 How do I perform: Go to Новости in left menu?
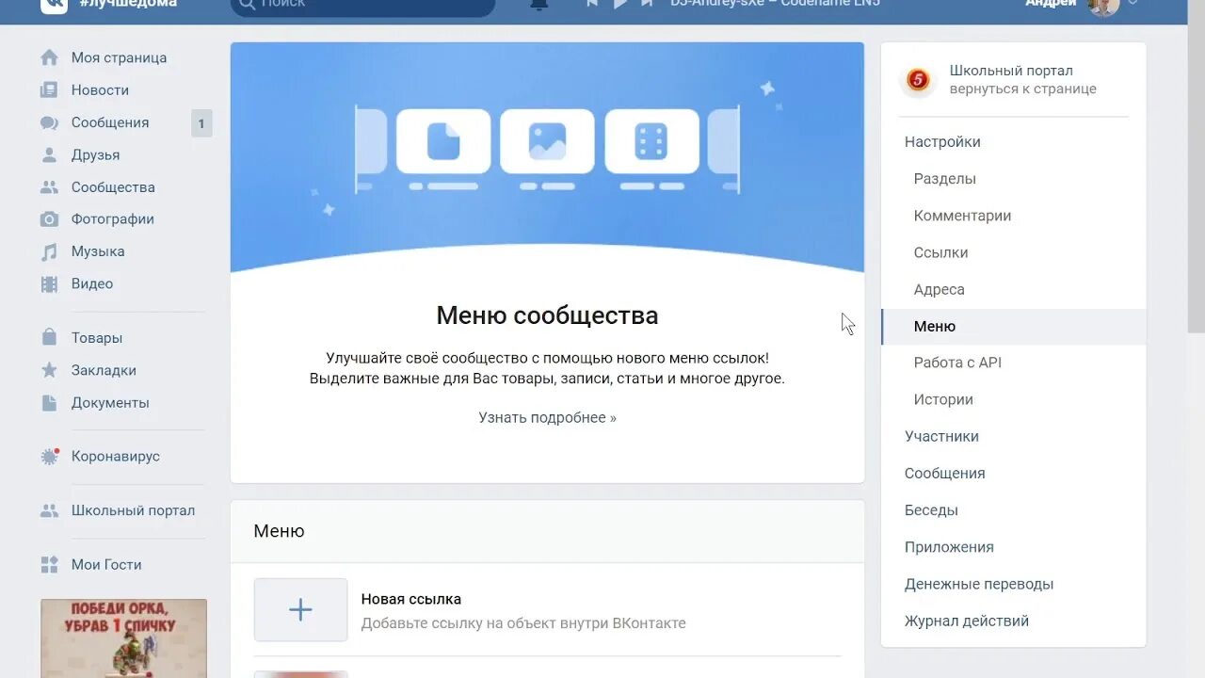(100, 90)
